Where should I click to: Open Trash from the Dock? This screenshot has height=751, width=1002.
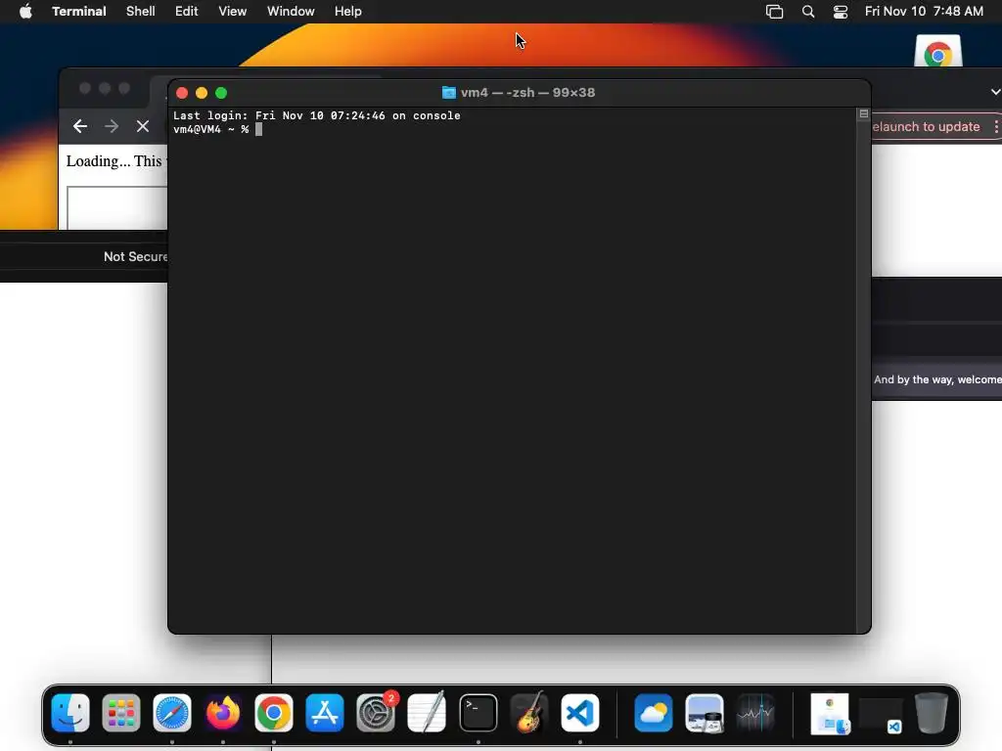(x=932, y=713)
